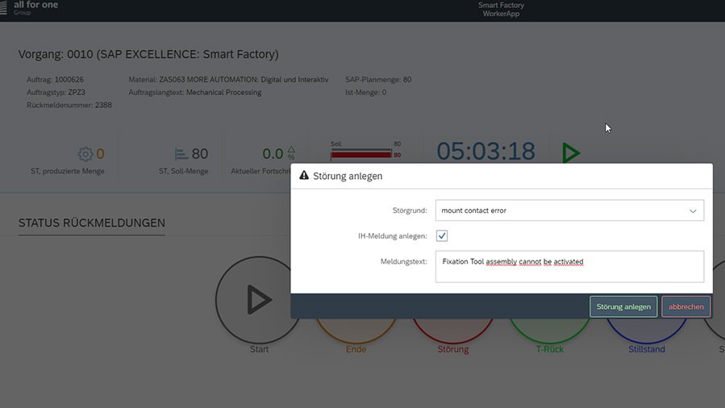Click warning triangle in Störung anlegen header
Viewport: 725px width, 408px height.
(x=304, y=176)
